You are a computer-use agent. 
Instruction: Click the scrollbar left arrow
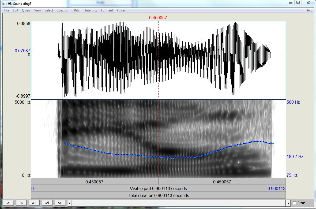pos(70,203)
